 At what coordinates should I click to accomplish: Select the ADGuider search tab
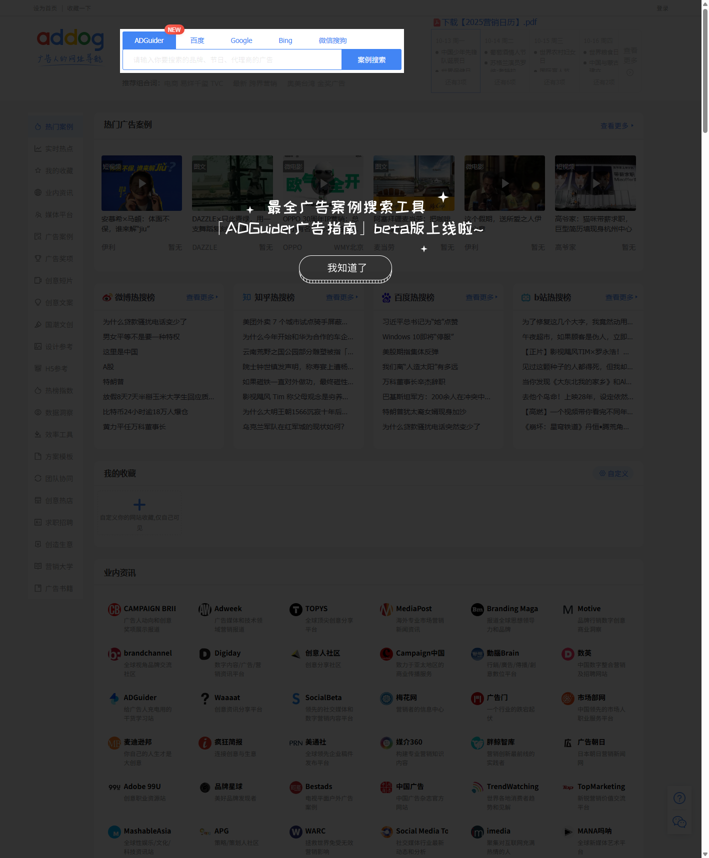[149, 40]
